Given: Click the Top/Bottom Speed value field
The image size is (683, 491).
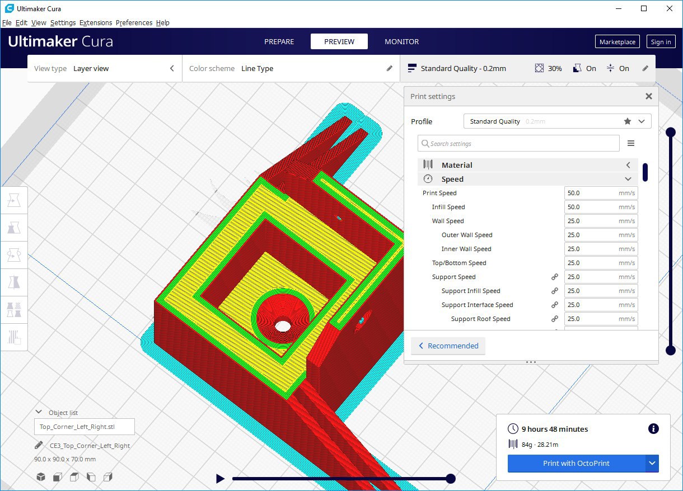Looking at the screenshot, I should tap(601, 263).
